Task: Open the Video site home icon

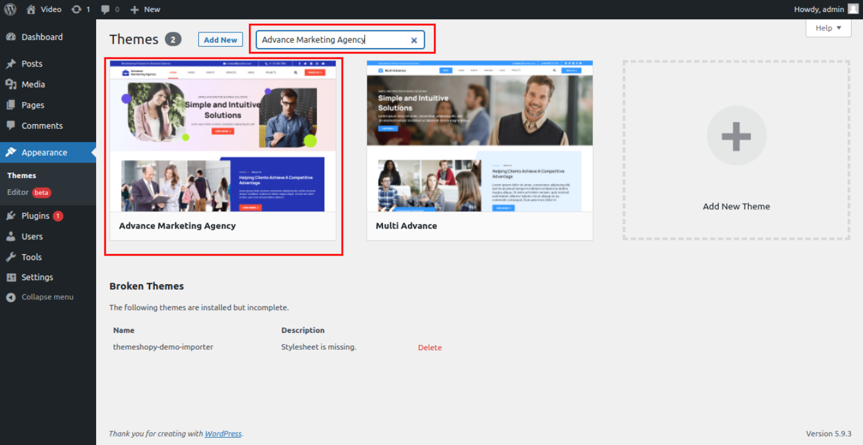Action: coord(31,9)
